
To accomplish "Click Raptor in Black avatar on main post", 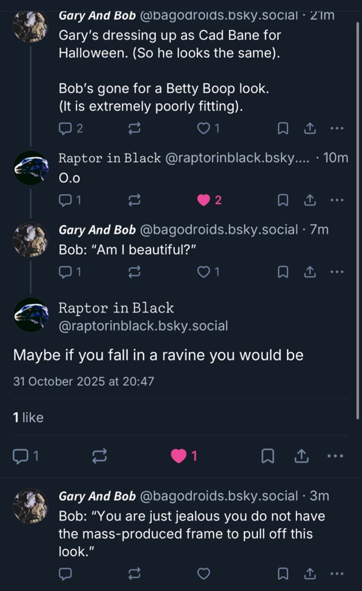I will (31, 316).
